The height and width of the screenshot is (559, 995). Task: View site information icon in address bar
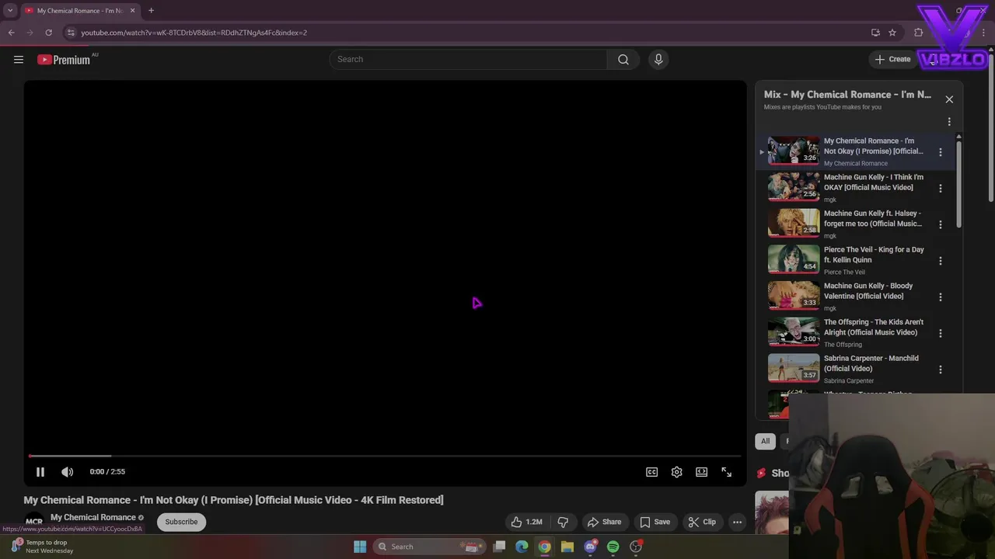point(71,33)
